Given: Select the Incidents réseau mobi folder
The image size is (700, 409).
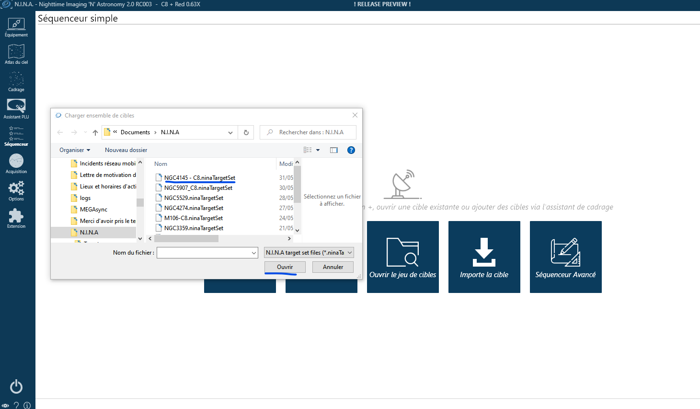Looking at the screenshot, I should [x=103, y=164].
